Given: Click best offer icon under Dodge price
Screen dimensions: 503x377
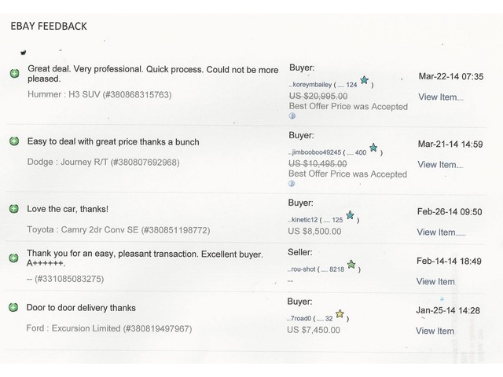Looking at the screenshot, I should [x=292, y=184].
